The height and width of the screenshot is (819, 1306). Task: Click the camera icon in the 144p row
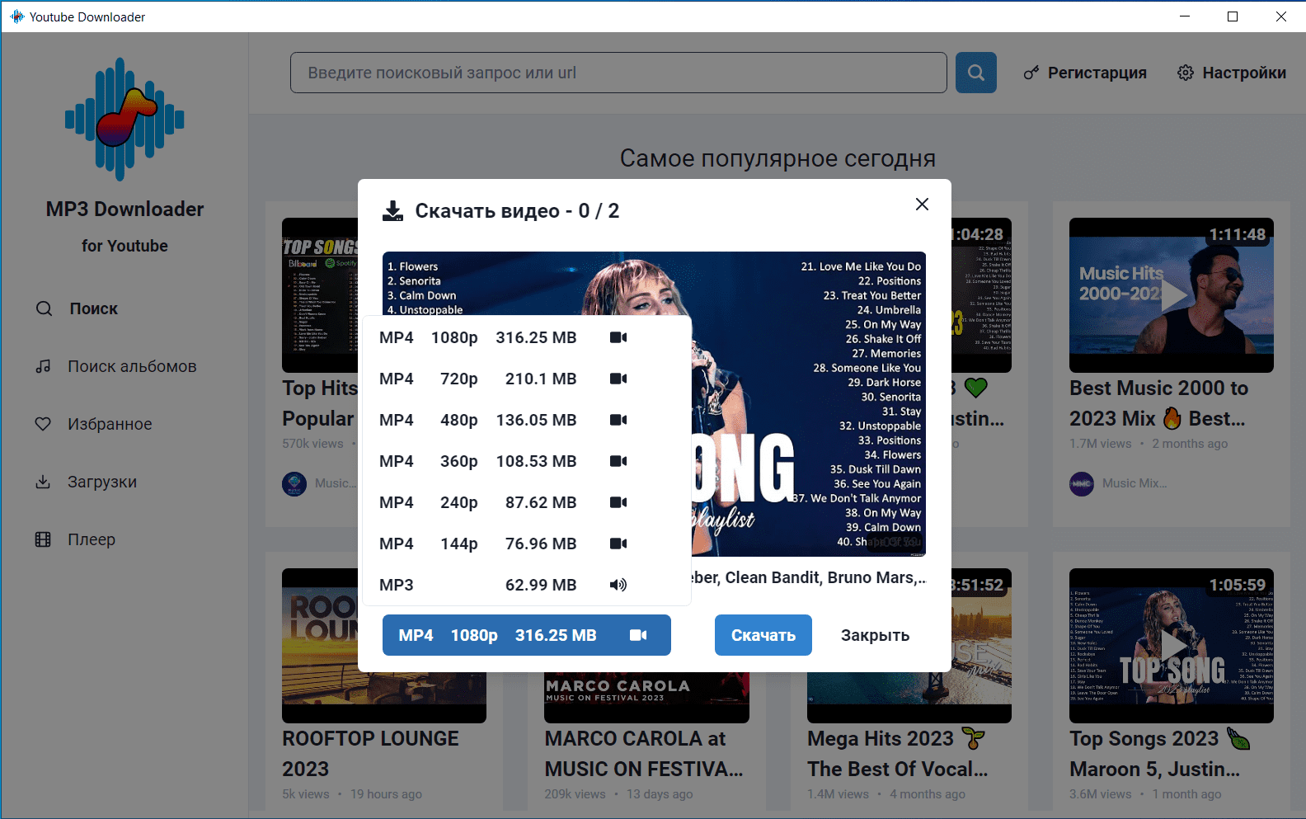tap(618, 544)
